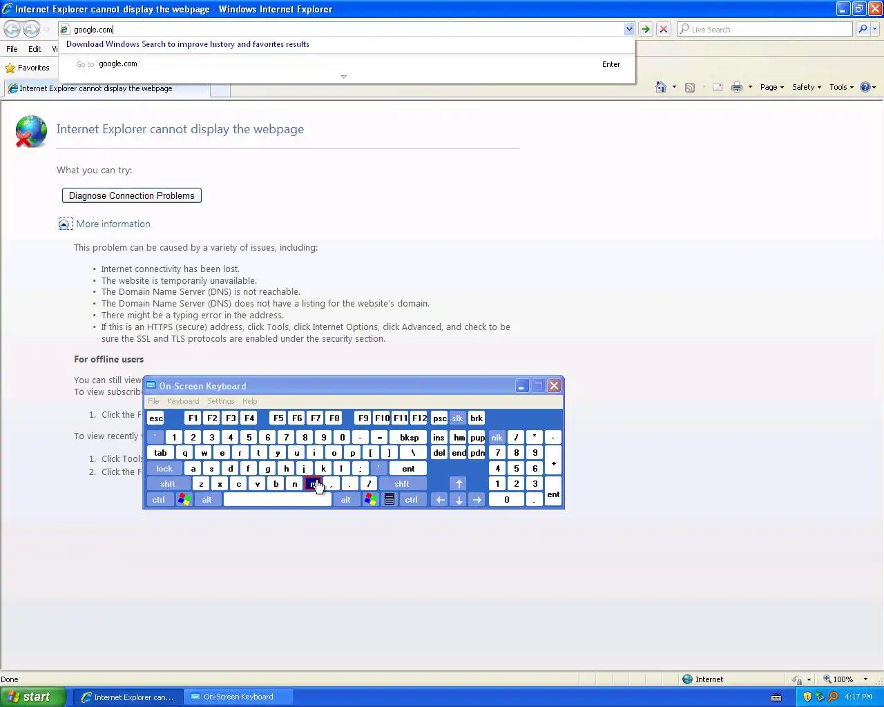The image size is (884, 707).
Task: Click the Help question mark icon
Action: (x=865, y=87)
